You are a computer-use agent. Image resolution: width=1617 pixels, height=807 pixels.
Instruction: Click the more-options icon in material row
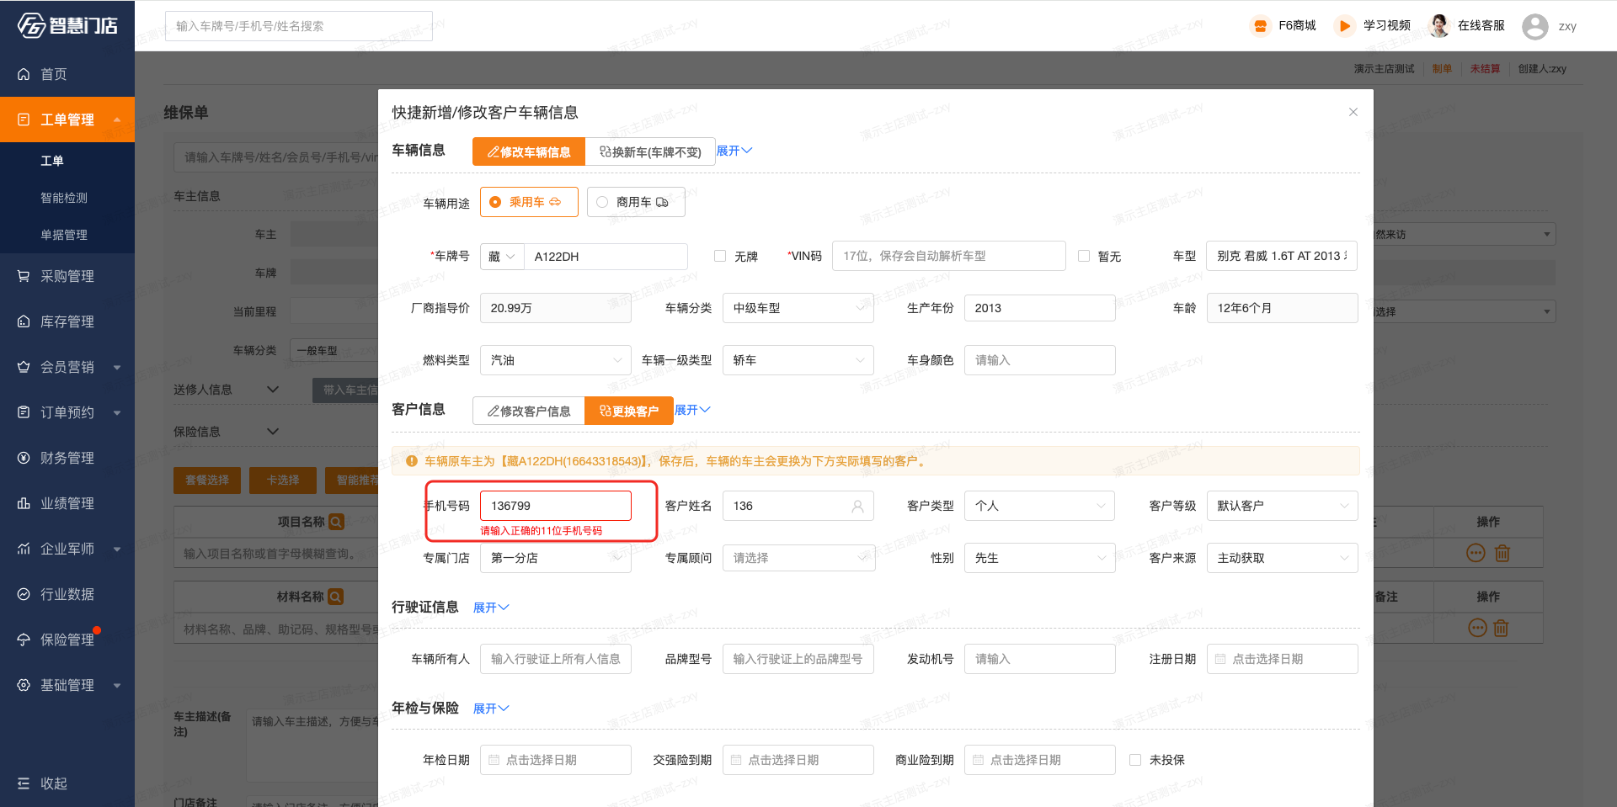[1477, 628]
